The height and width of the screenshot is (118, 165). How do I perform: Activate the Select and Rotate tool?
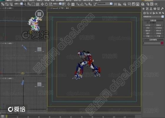[x=47, y=4]
